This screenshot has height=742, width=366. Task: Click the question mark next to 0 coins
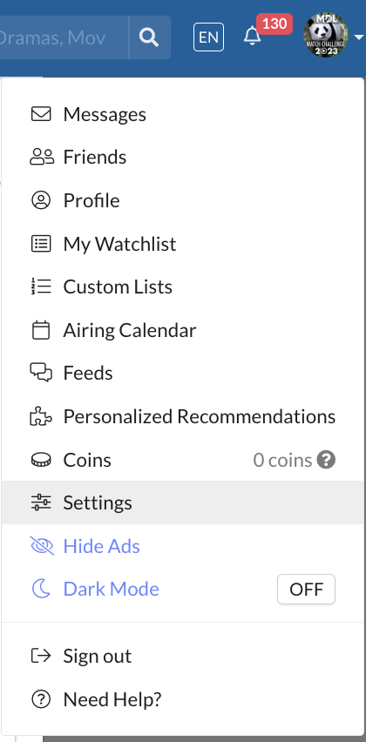point(326,460)
